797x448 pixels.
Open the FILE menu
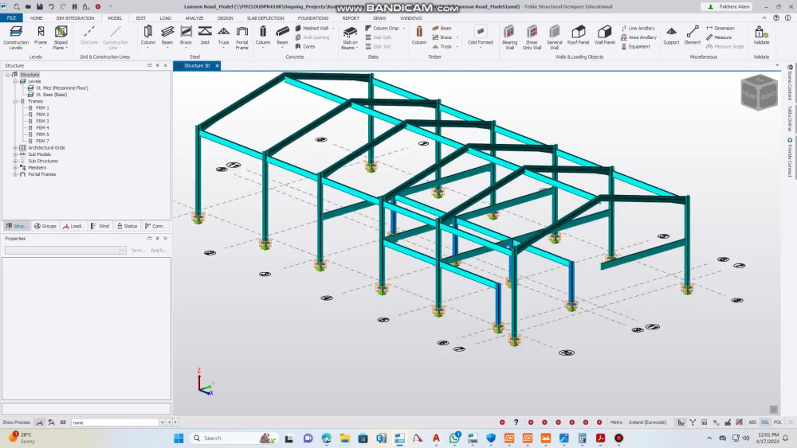point(11,18)
